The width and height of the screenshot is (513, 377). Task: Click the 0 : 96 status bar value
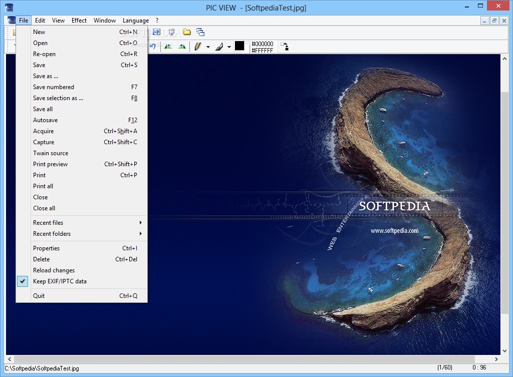[479, 367]
